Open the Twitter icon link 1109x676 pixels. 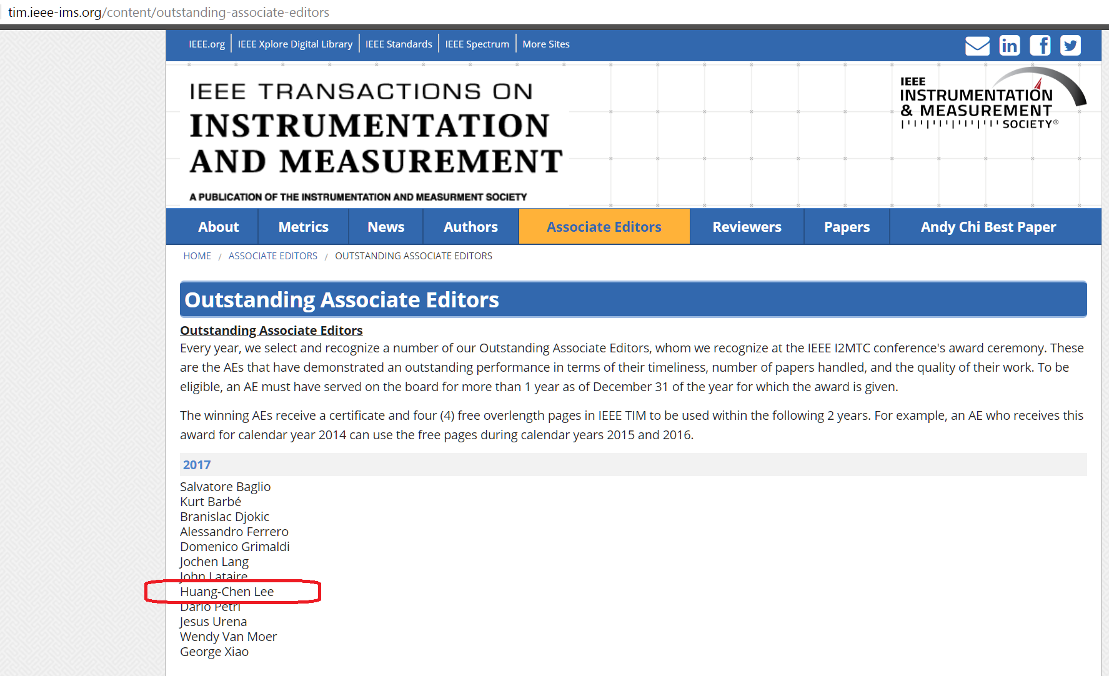point(1070,46)
